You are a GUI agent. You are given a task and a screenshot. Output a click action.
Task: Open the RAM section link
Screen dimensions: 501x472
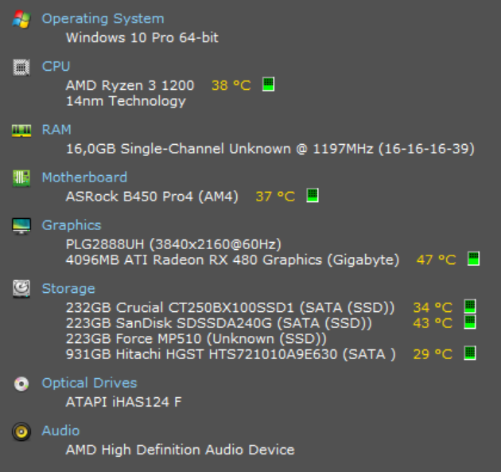point(56,130)
